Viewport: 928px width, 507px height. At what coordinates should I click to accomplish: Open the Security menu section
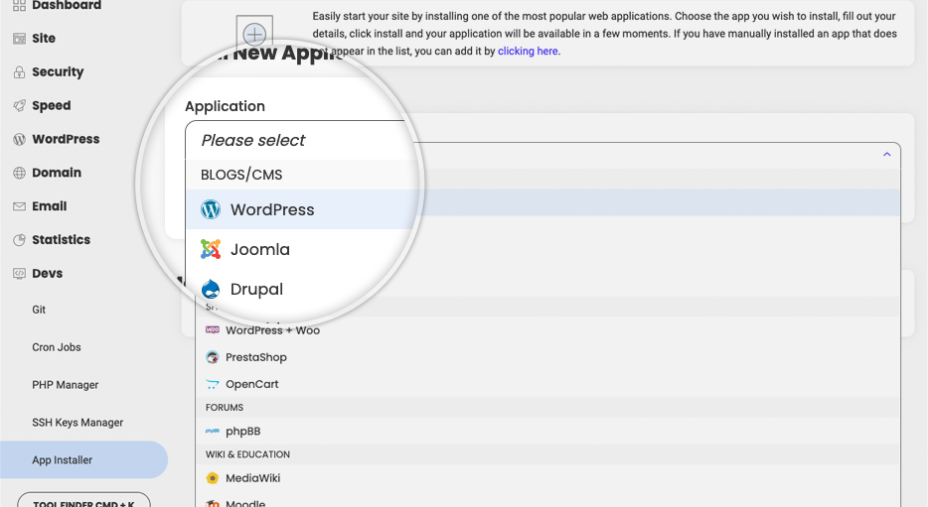coord(58,72)
